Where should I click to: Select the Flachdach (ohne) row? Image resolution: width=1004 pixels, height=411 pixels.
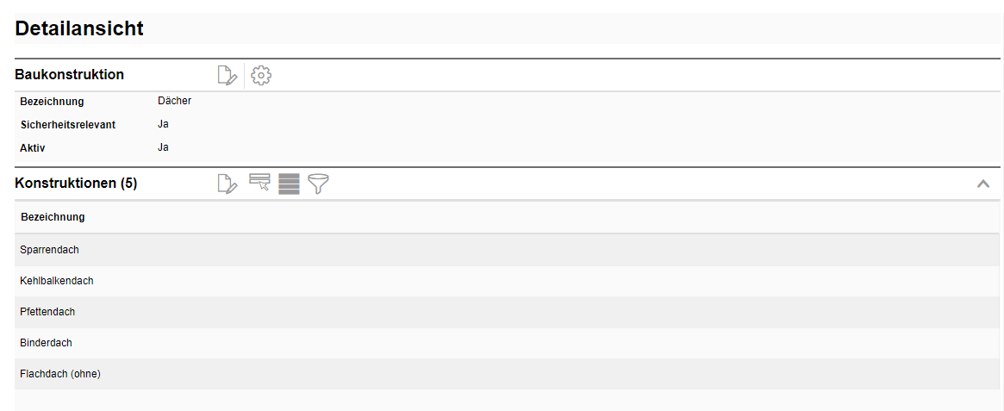click(x=60, y=374)
